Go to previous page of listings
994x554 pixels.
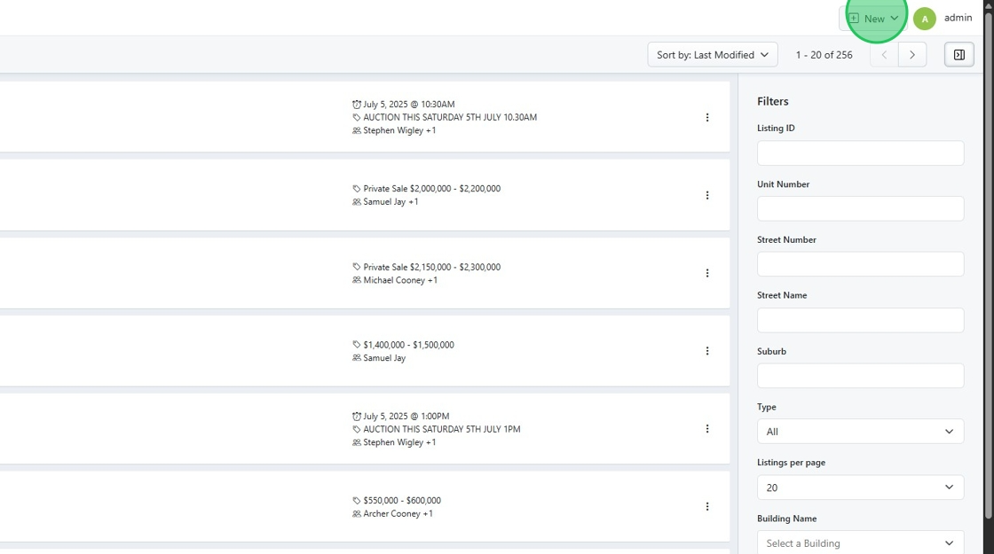coord(884,55)
